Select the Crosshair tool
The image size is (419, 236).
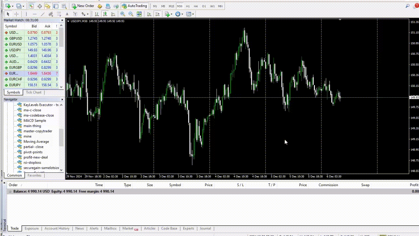click(x=16, y=14)
